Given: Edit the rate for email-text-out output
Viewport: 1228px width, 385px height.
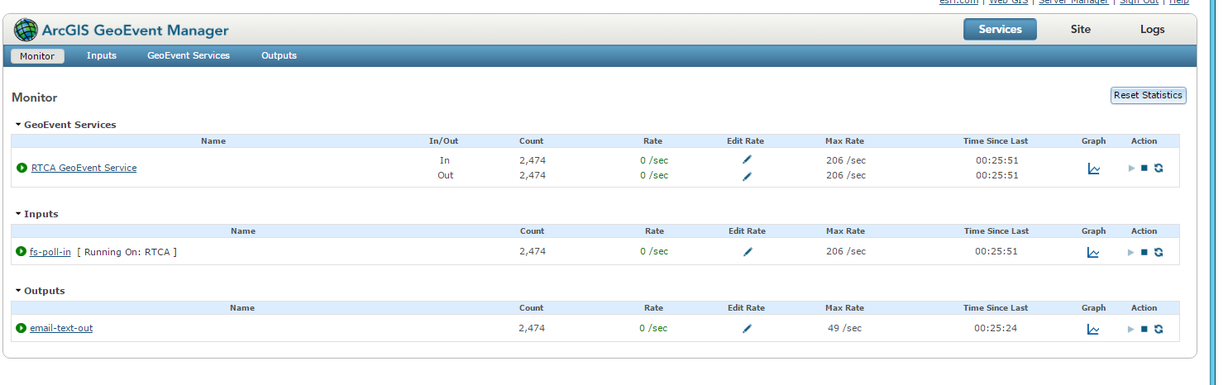Looking at the screenshot, I should click(748, 328).
